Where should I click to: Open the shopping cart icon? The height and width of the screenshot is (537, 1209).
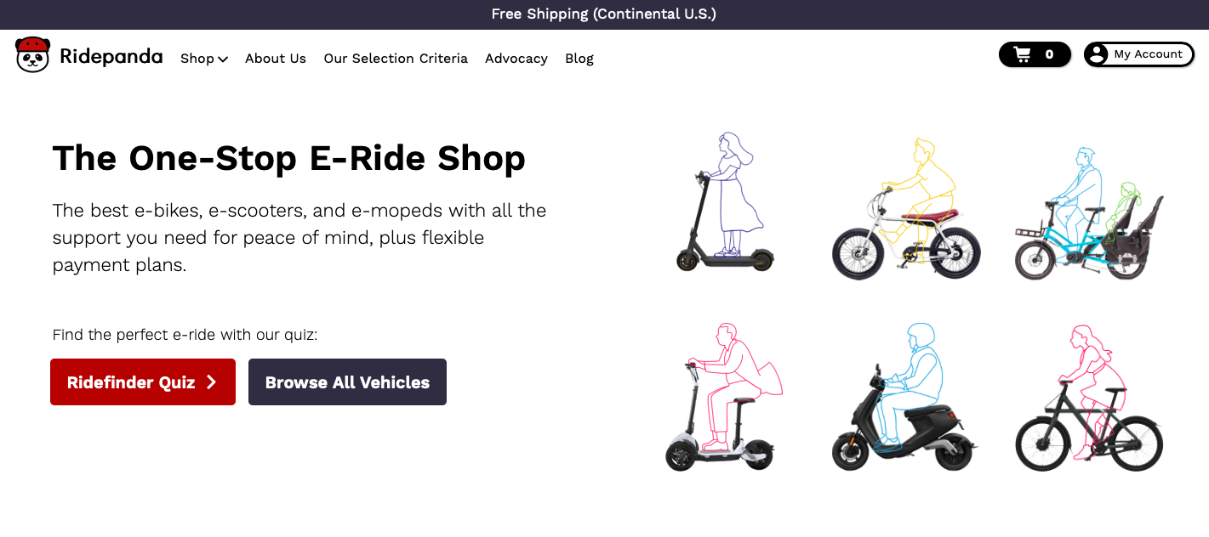pos(1023,54)
